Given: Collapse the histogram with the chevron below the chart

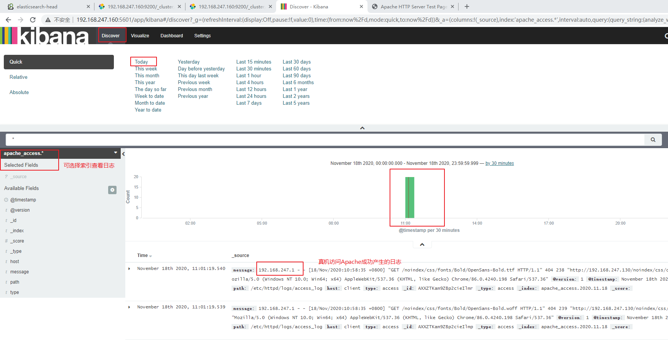Looking at the screenshot, I should (422, 244).
